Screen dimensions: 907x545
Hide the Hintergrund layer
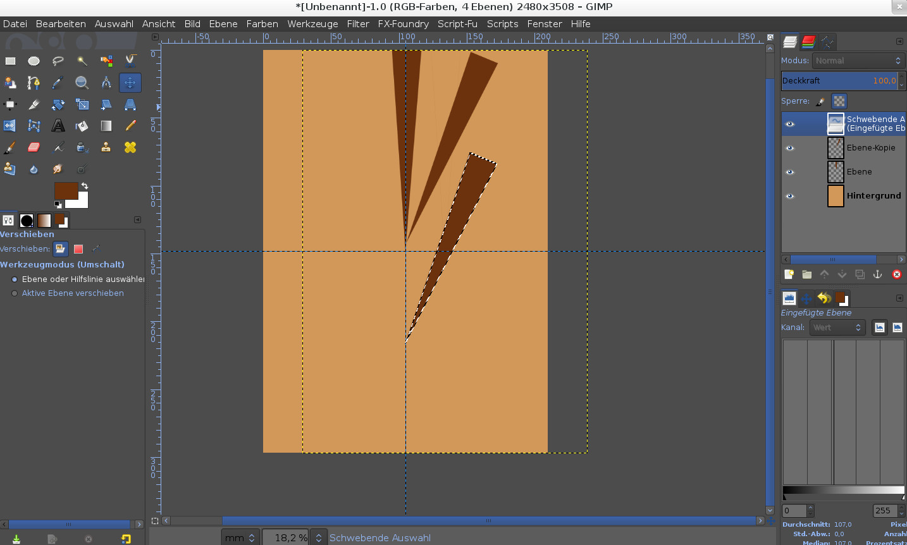pos(789,196)
